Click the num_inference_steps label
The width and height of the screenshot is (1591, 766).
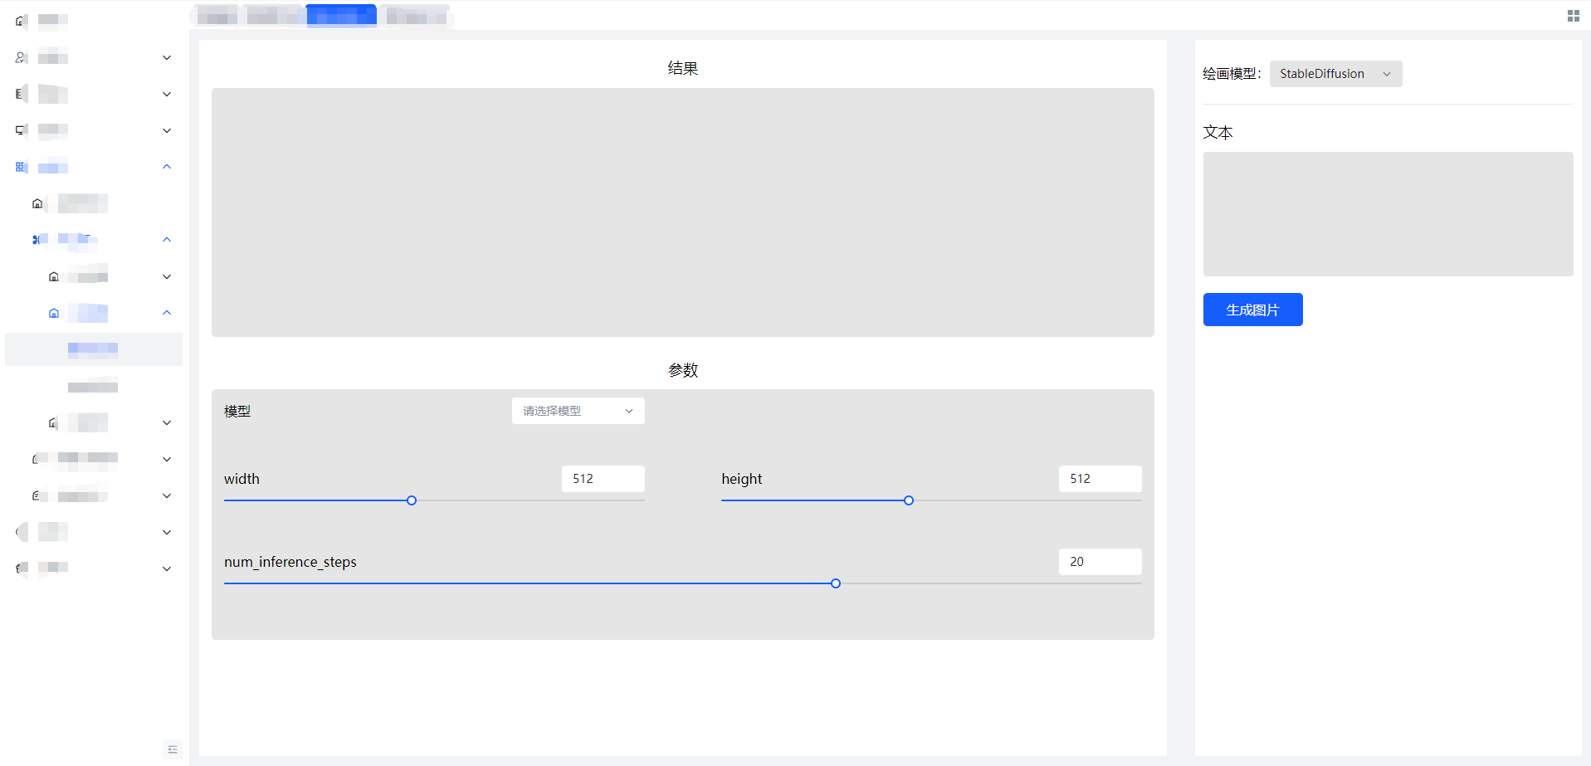tap(290, 562)
